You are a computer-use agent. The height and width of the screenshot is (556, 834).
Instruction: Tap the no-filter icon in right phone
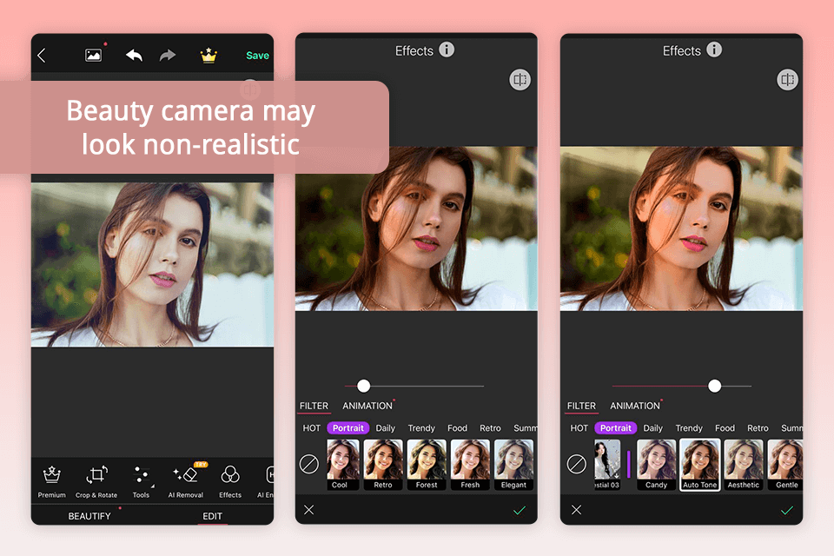(577, 464)
